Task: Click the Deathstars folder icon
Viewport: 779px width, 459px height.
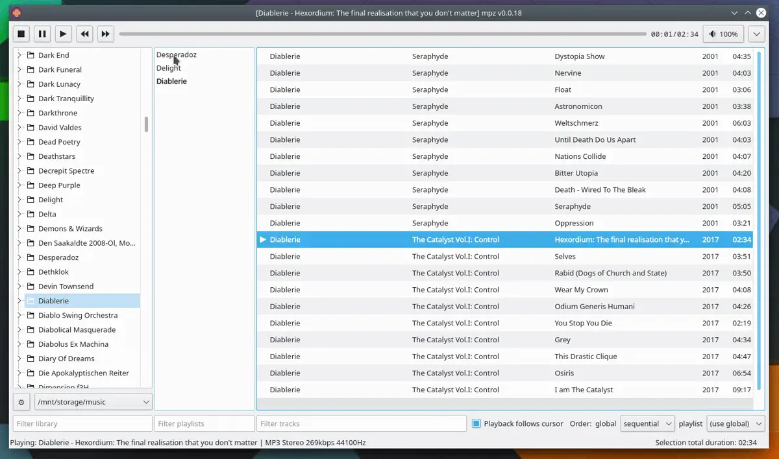Action: [30, 156]
